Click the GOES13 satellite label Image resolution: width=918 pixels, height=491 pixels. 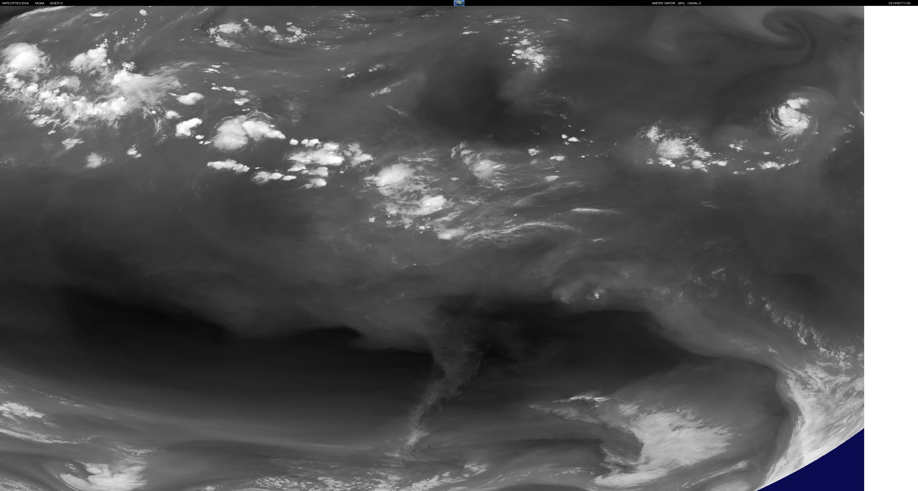(x=56, y=3)
